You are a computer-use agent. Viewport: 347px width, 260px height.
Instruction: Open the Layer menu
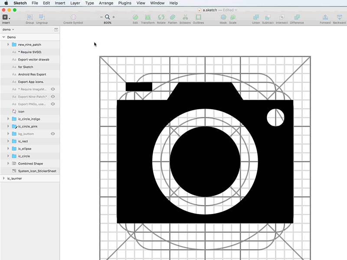pyautogui.click(x=75, y=3)
